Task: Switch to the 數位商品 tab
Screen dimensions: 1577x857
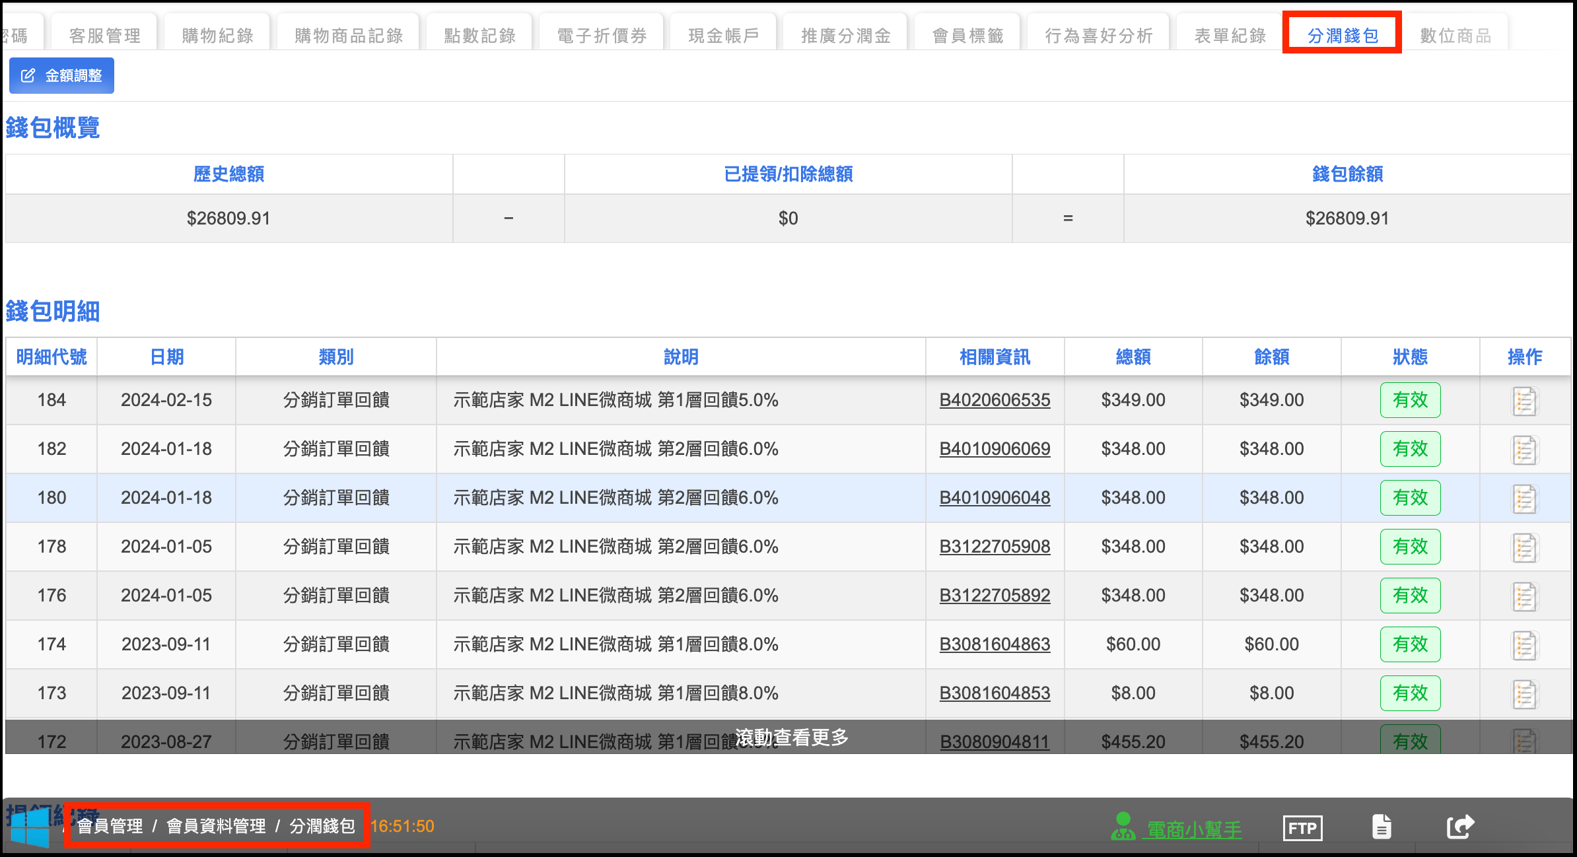Action: tap(1455, 36)
